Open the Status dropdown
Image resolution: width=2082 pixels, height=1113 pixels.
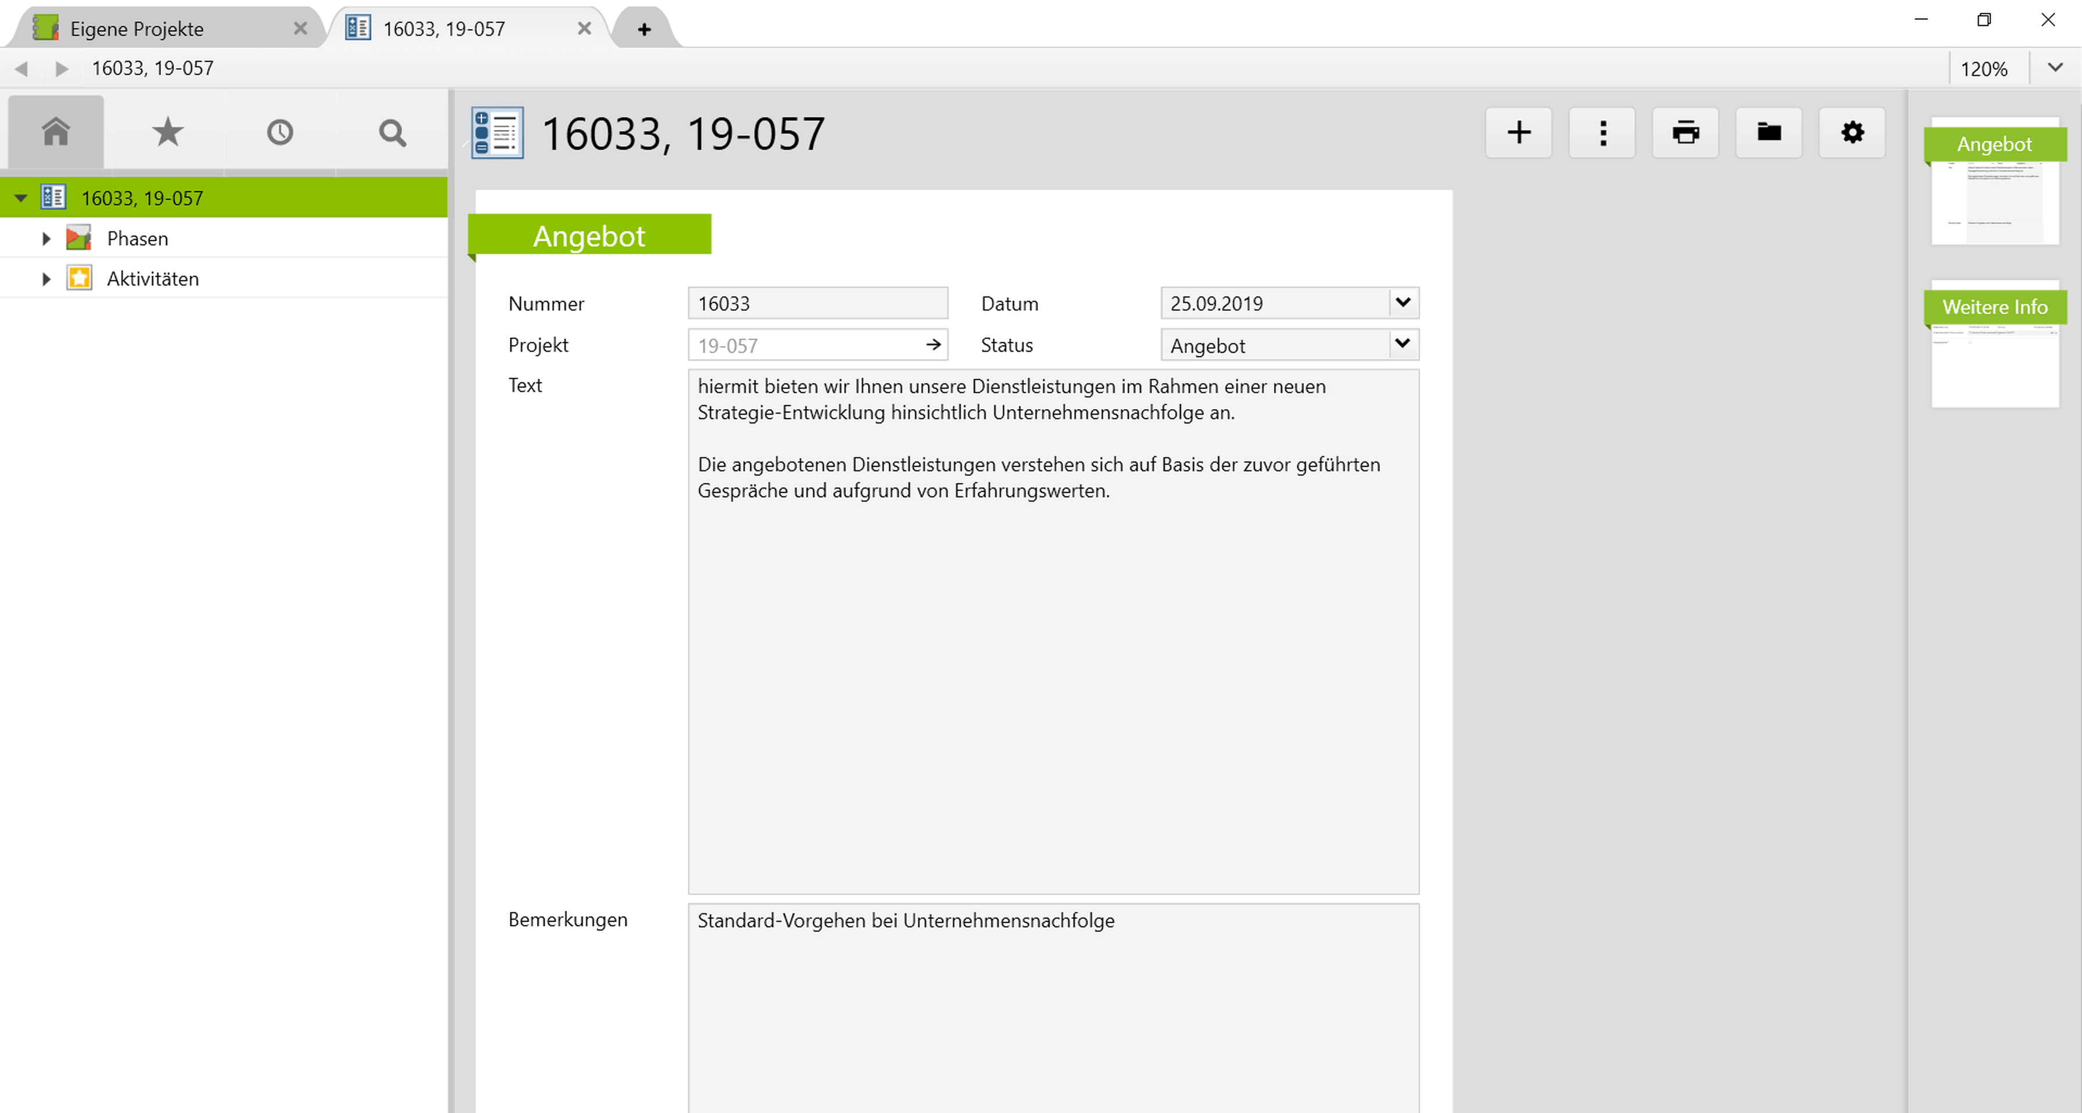1403,344
